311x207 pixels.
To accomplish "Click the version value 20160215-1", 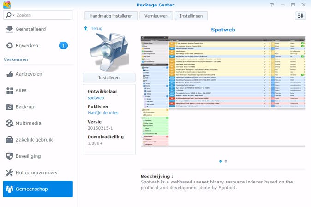I will 100,128.
